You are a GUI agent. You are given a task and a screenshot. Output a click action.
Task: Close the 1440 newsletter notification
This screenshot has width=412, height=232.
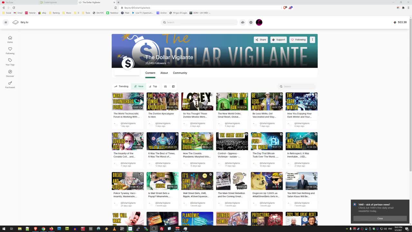coord(380,218)
